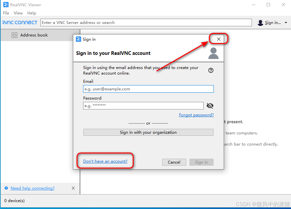Click the RealVNC logo in Sign in dialog title

pyautogui.click(x=78, y=39)
